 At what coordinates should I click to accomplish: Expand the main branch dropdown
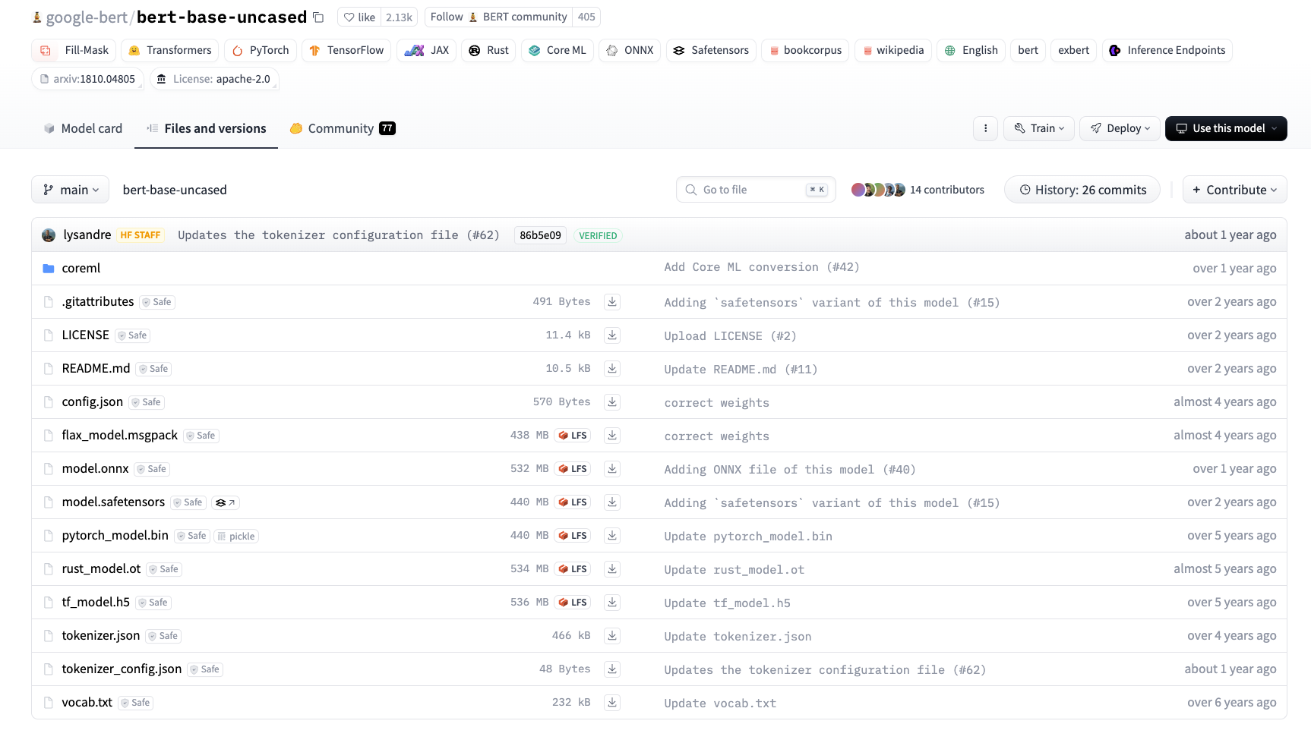(x=71, y=190)
